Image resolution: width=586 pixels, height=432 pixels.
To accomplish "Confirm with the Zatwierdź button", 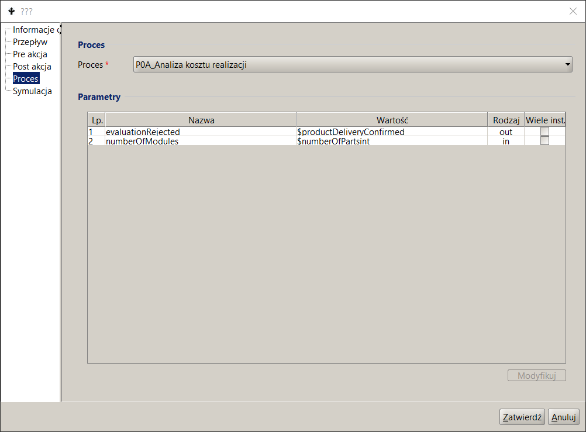I will pyautogui.click(x=522, y=417).
